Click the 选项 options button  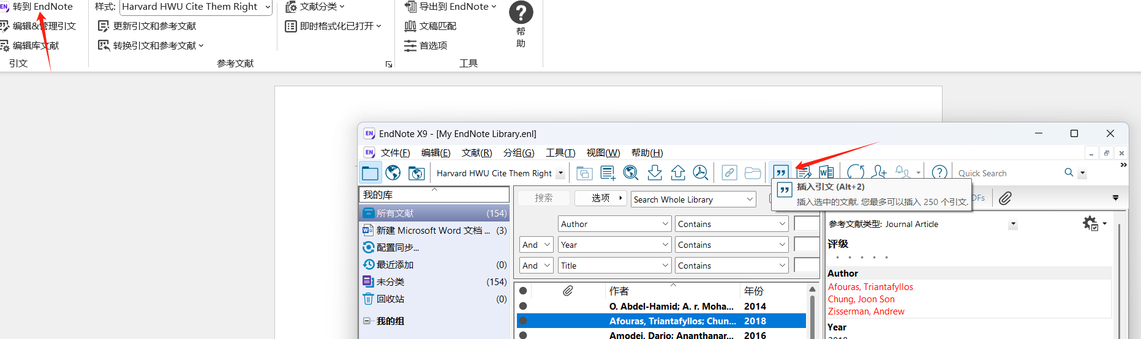pos(601,198)
